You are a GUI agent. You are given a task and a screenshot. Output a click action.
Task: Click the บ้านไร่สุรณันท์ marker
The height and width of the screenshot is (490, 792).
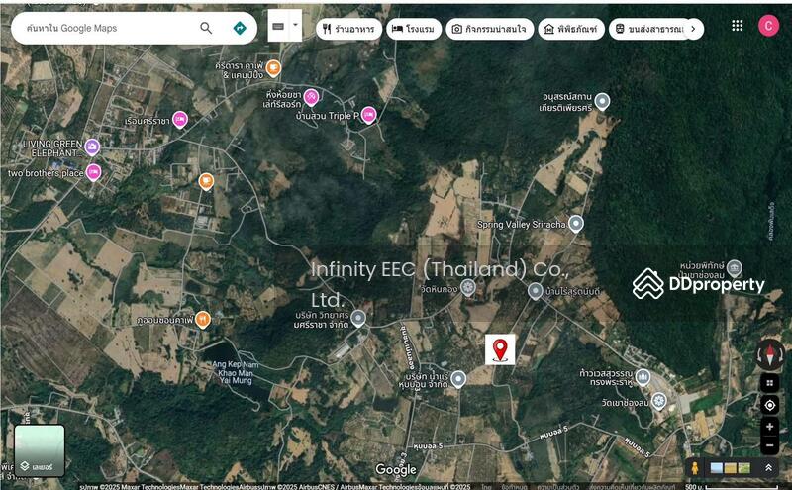(x=535, y=291)
